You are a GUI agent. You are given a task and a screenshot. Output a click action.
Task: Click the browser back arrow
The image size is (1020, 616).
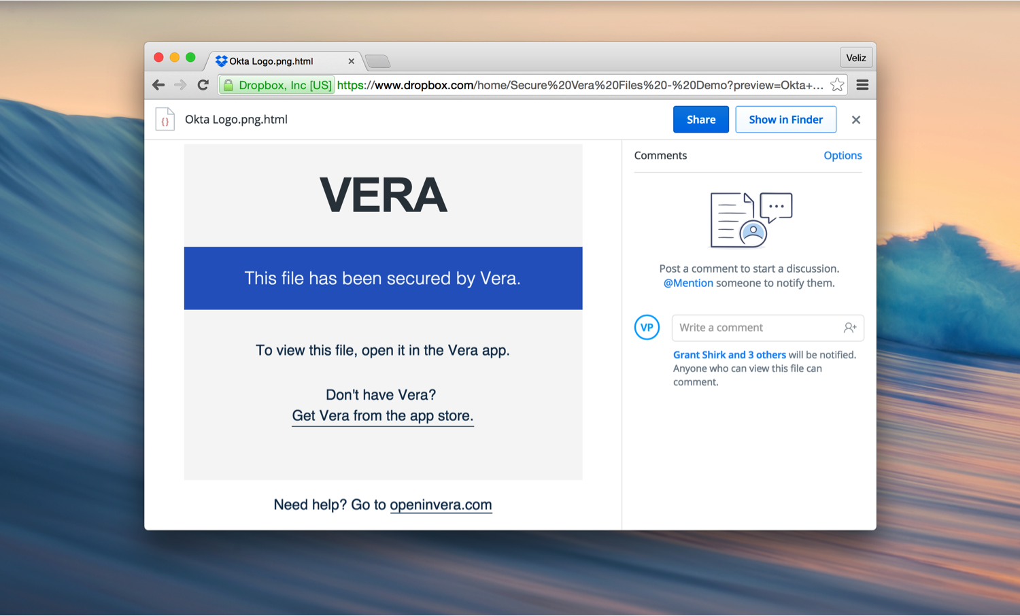pyautogui.click(x=158, y=85)
